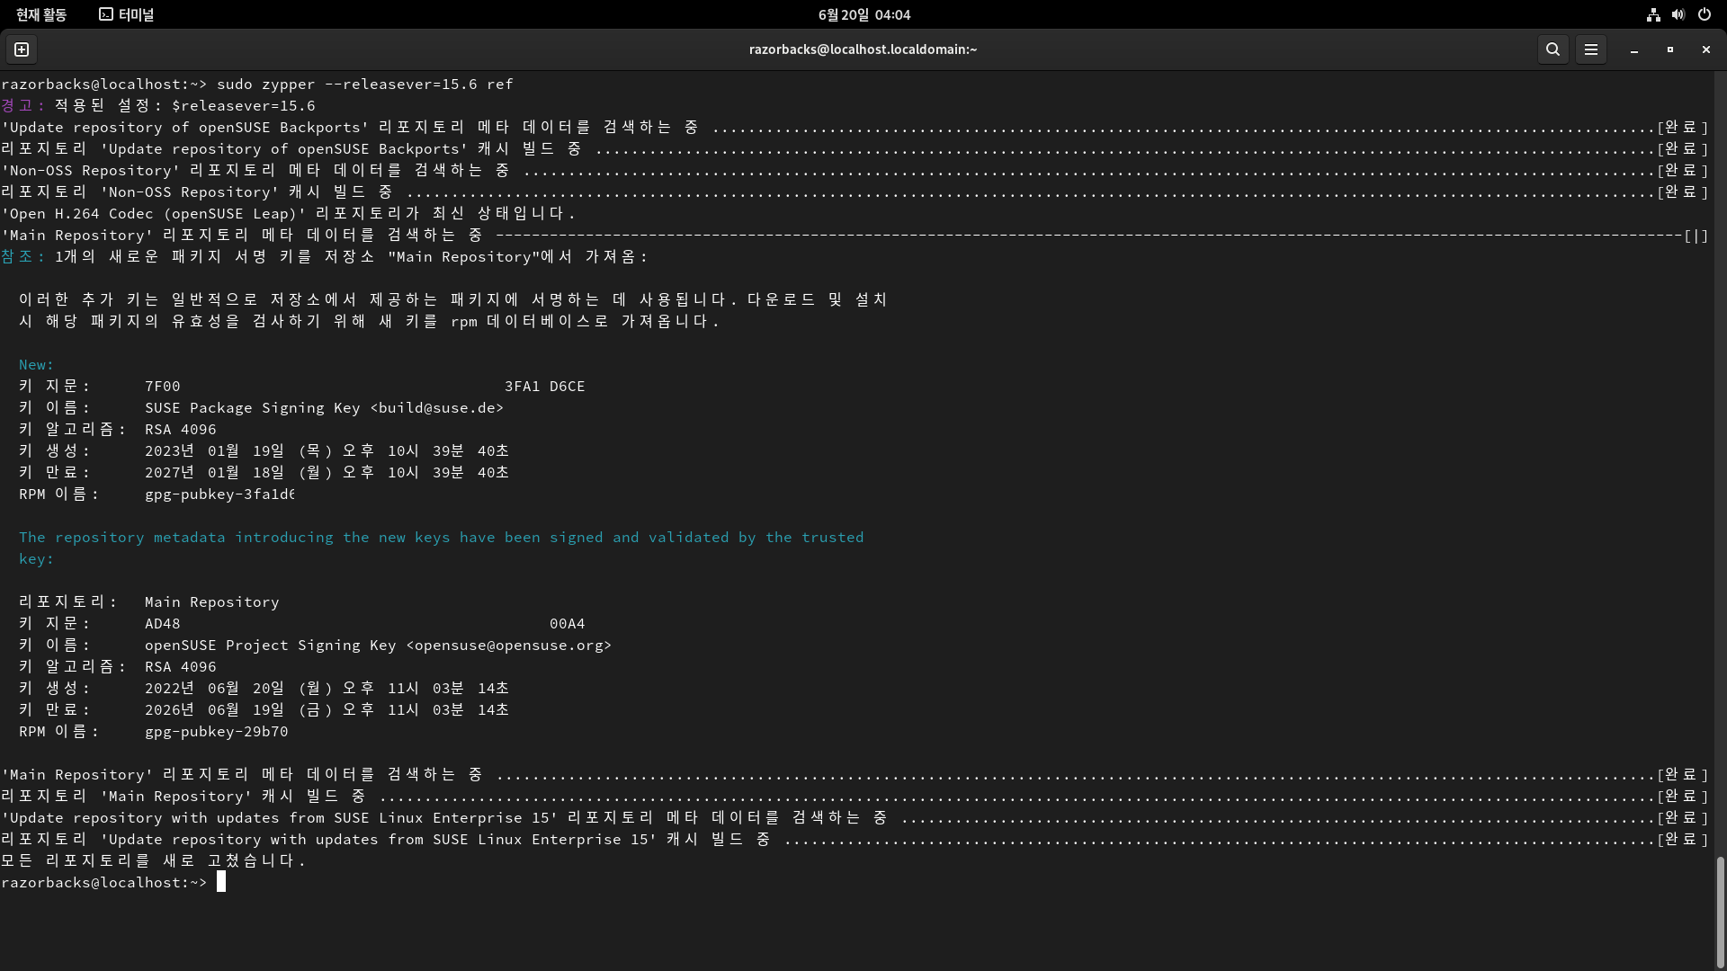This screenshot has width=1727, height=971.
Task: Click the network status icon
Action: pyautogui.click(x=1653, y=14)
